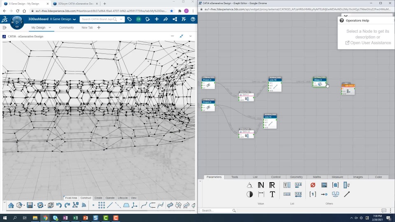Open the Tools tab in Graph Editor

pos(235,177)
